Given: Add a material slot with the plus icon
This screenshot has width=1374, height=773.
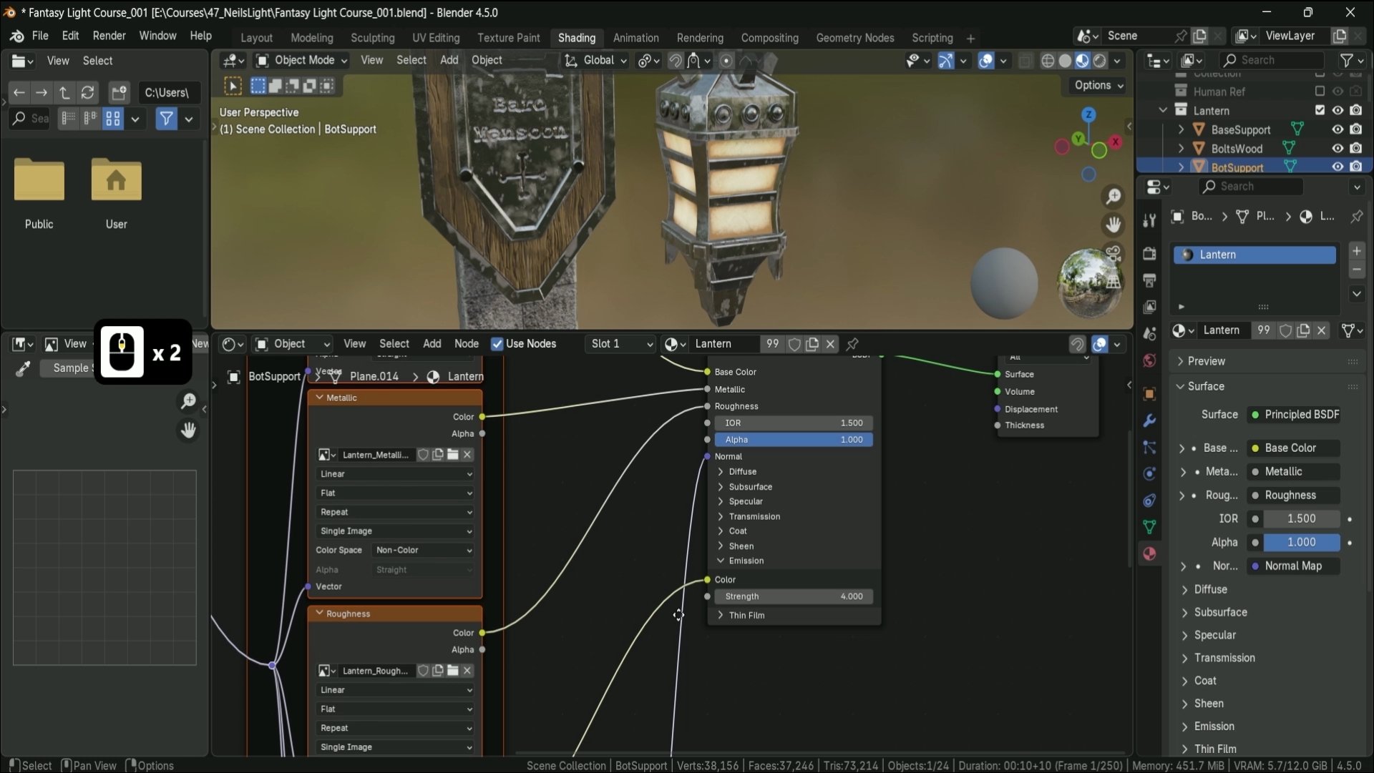Looking at the screenshot, I should pyautogui.click(x=1356, y=251).
